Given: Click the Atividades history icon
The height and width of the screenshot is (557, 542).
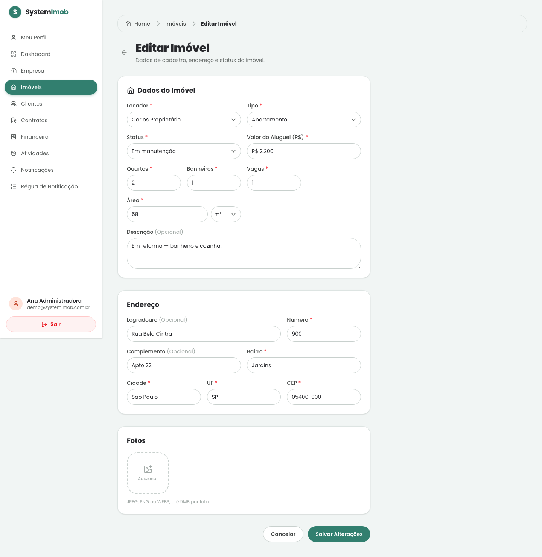Looking at the screenshot, I should (14, 153).
